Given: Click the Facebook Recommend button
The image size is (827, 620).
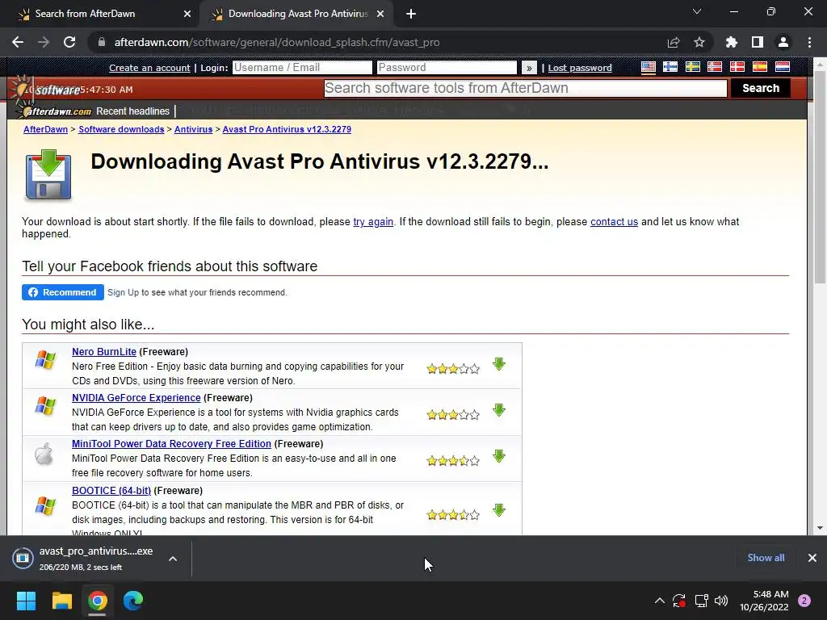Looking at the screenshot, I should coord(63,292).
